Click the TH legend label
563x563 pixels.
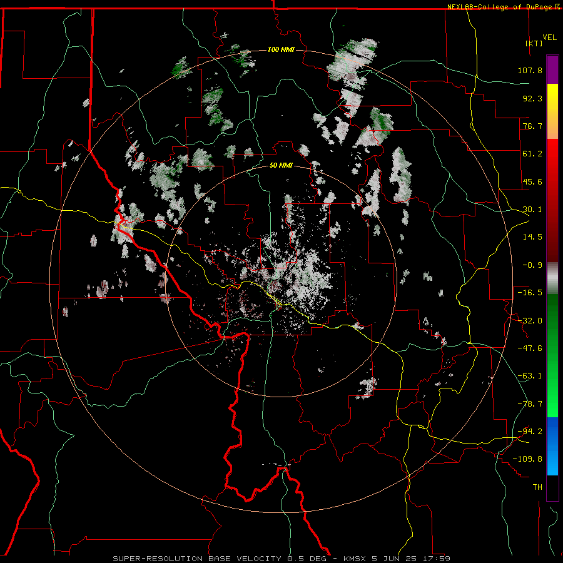pos(537,487)
